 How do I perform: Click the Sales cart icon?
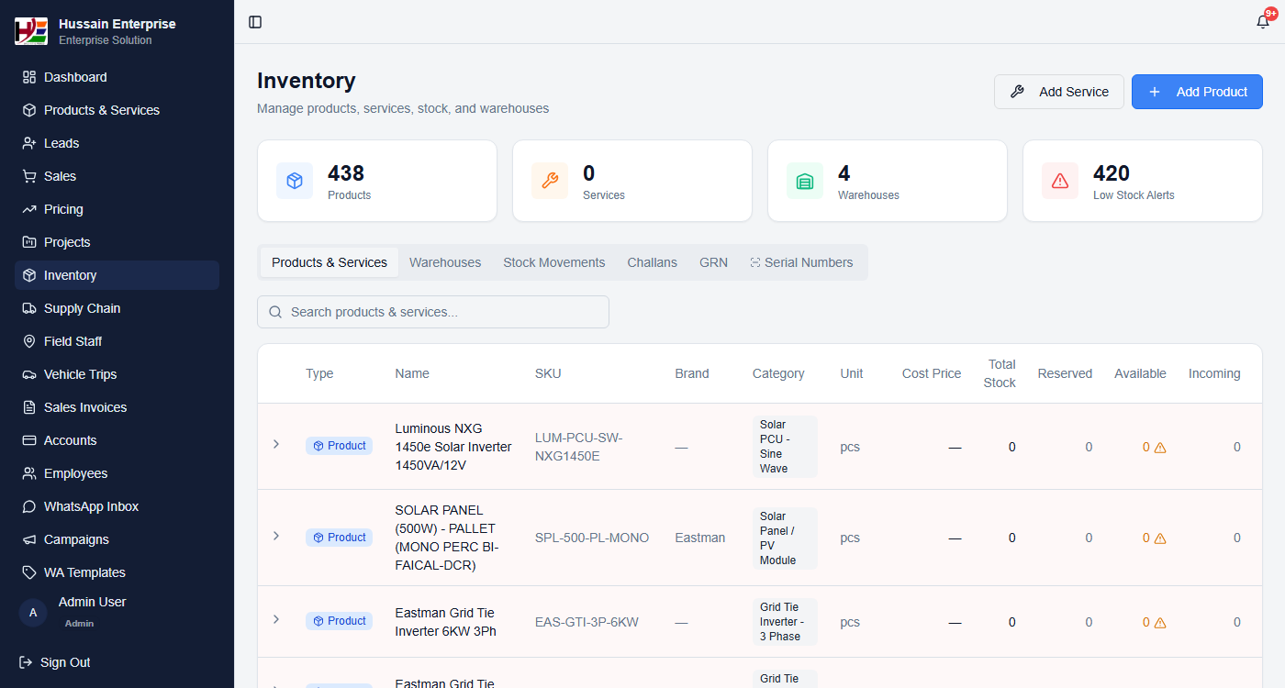pyautogui.click(x=29, y=176)
